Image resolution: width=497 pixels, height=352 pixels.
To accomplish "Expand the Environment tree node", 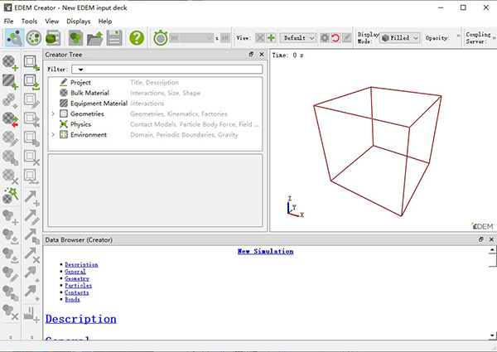I will 53,134.
